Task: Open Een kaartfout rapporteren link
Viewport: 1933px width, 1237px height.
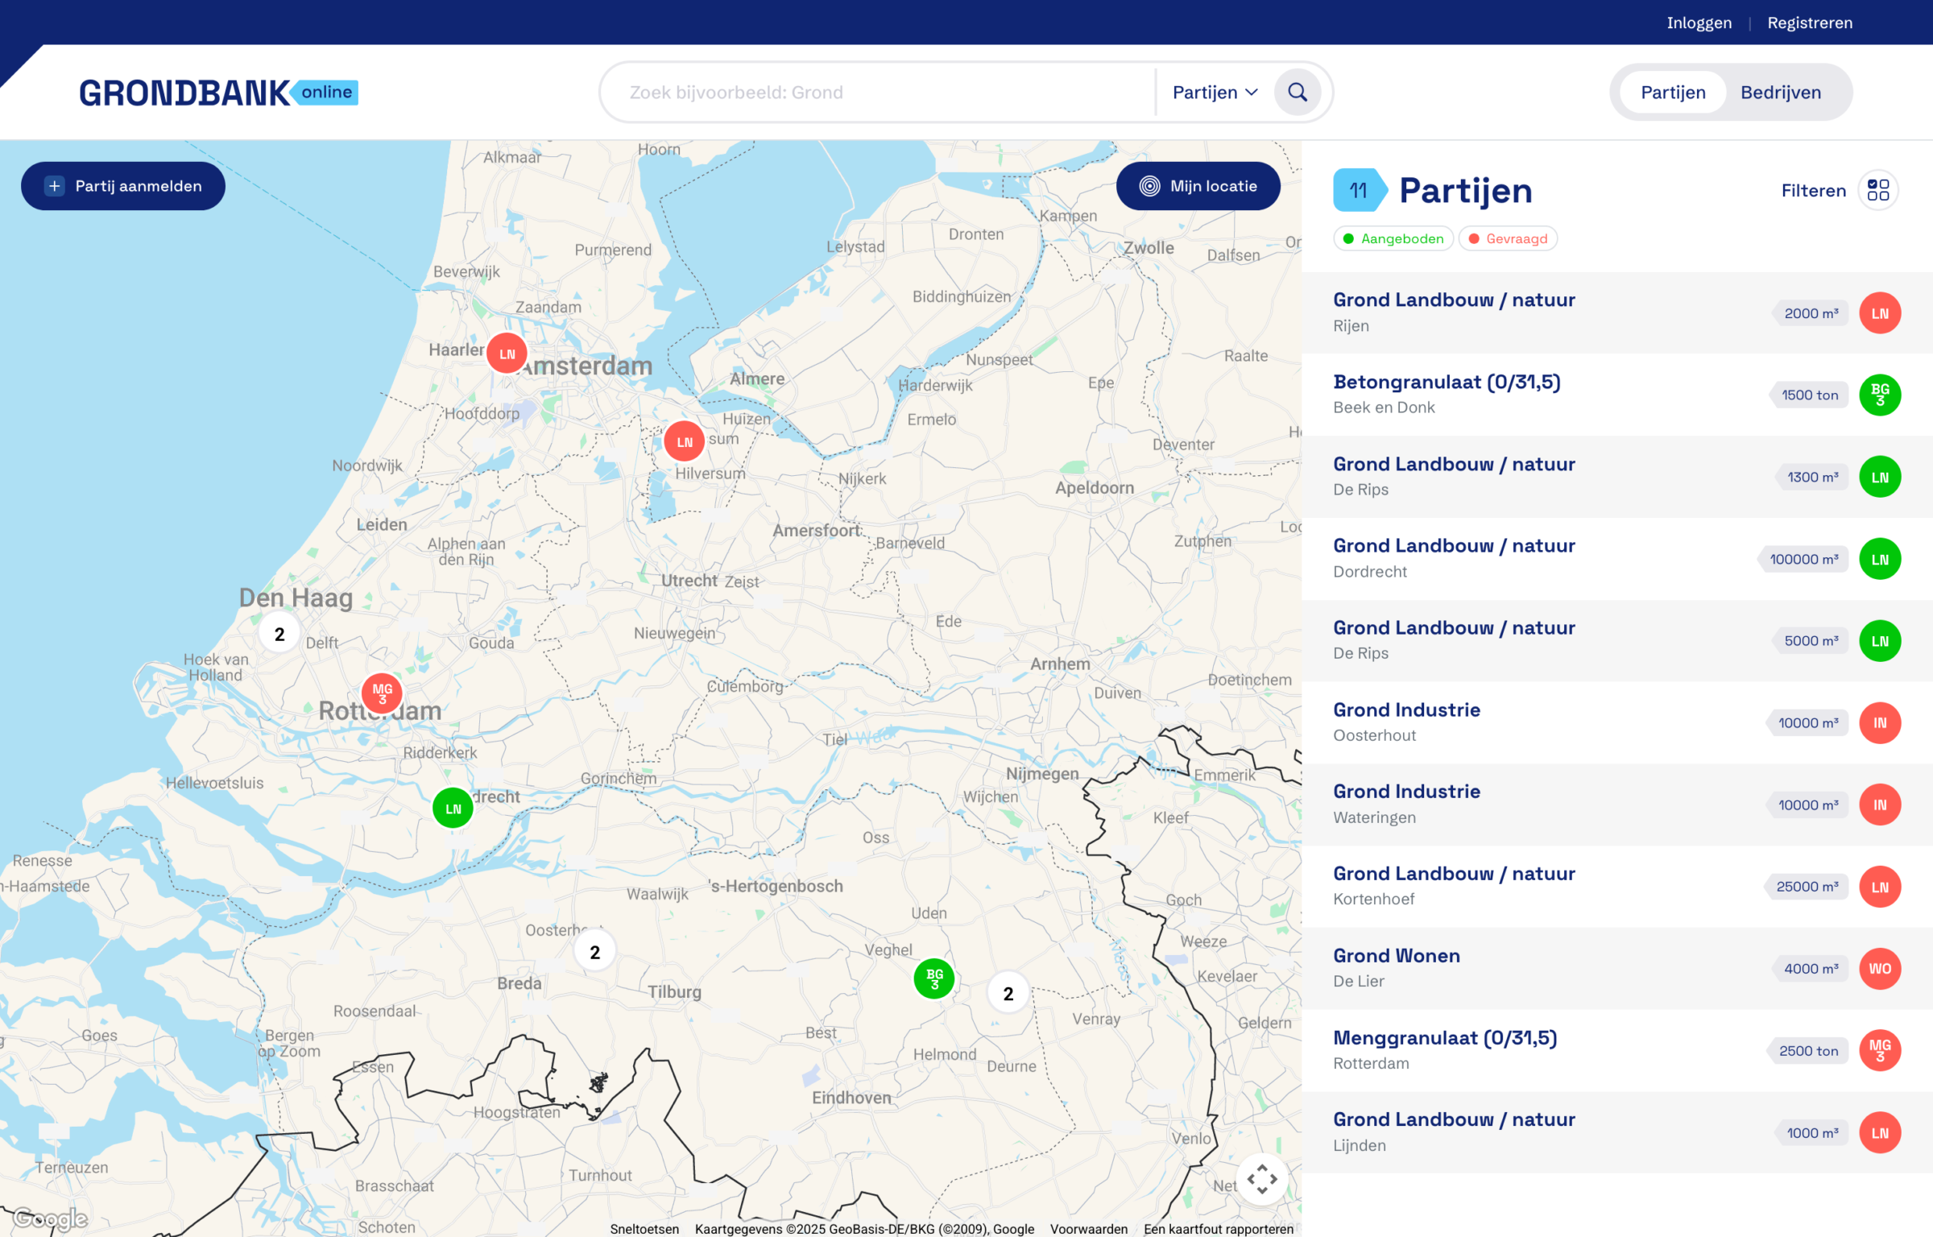Action: pos(1216,1229)
